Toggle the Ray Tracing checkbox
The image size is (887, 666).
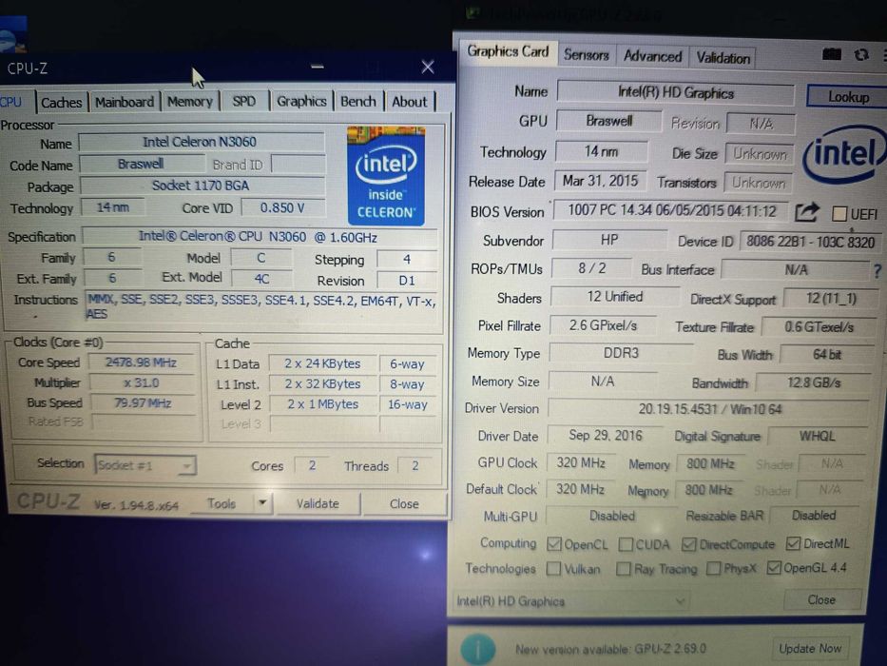(624, 569)
